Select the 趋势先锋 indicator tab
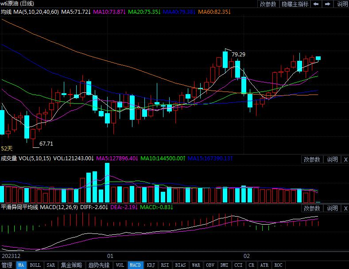The height and width of the screenshot is (269, 349). click(x=99, y=265)
